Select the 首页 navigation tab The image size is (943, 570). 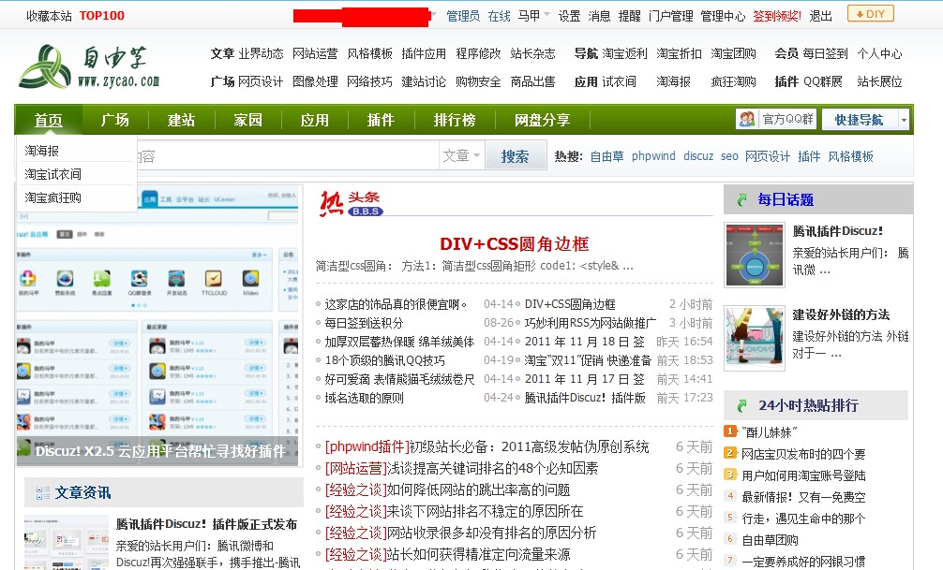click(x=48, y=120)
